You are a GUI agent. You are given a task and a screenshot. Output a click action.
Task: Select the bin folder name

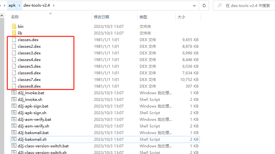pyautogui.click(x=21, y=26)
